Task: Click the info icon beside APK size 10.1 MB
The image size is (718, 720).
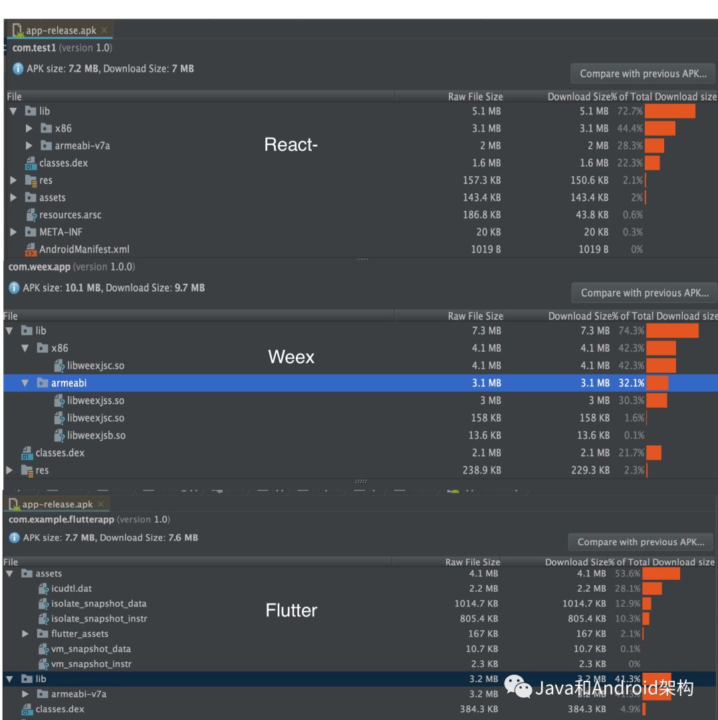Action: pyautogui.click(x=14, y=288)
